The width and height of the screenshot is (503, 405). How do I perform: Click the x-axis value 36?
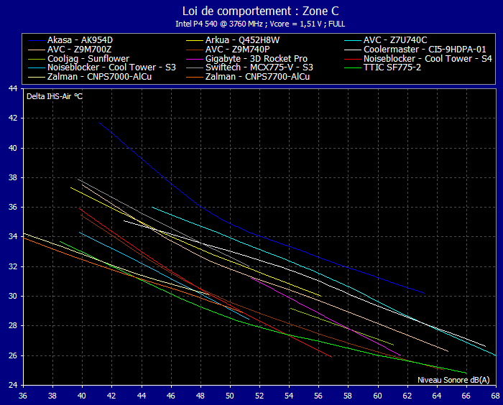23,396
